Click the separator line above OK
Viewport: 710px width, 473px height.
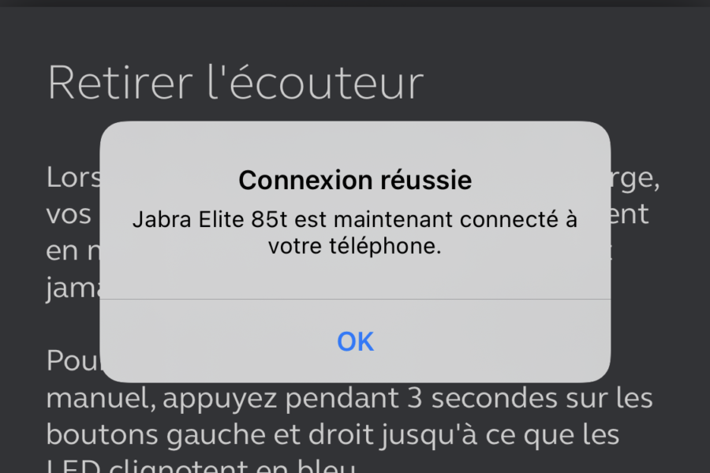pyautogui.click(x=355, y=299)
